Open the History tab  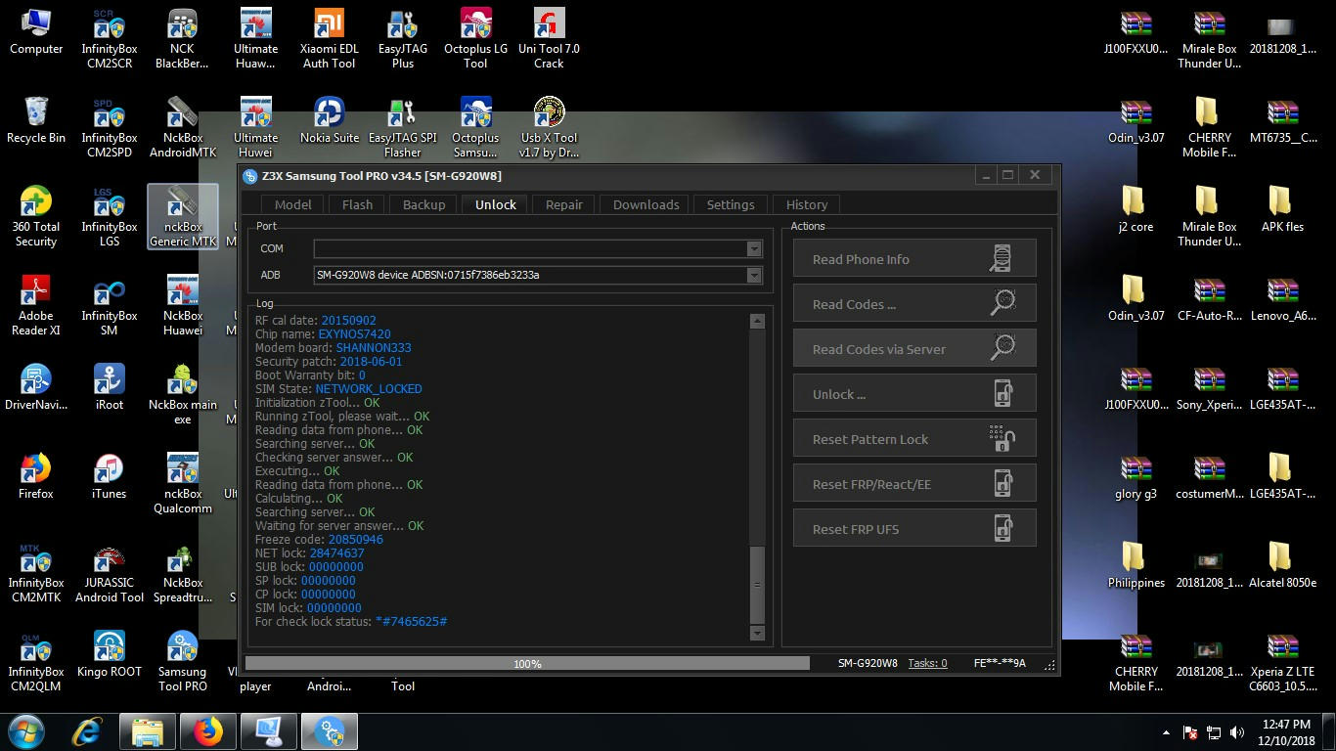(806, 204)
